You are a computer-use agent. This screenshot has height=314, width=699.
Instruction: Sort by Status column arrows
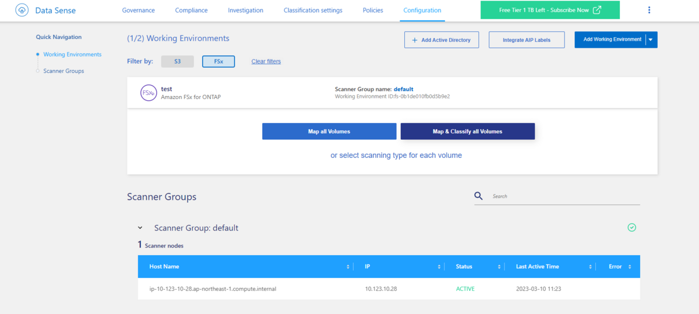(x=499, y=267)
